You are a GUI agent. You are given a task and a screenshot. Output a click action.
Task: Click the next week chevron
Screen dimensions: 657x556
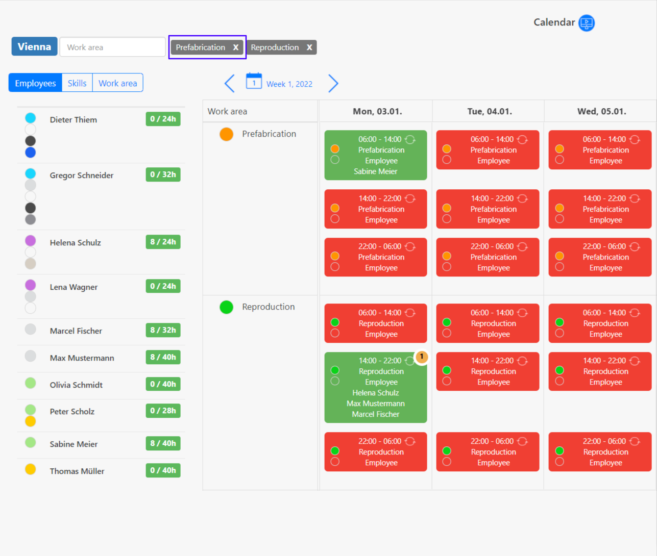(333, 83)
